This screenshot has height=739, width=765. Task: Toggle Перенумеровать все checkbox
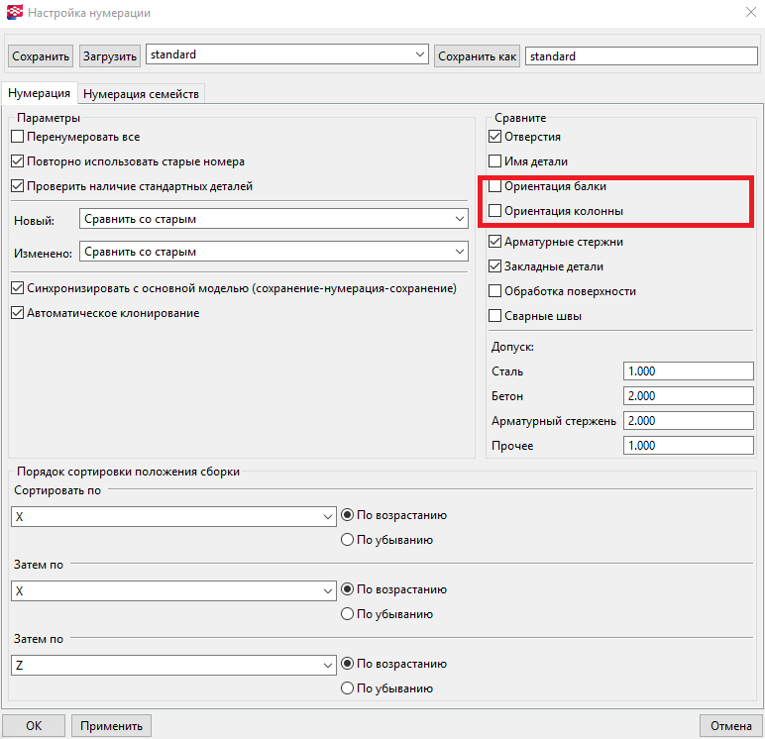tap(17, 137)
